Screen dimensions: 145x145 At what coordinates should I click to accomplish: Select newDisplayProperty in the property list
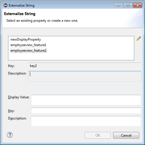(26, 39)
